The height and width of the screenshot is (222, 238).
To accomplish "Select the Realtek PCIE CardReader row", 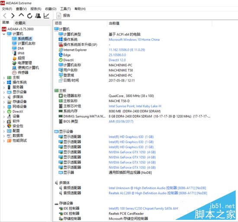I will pyautogui.click(x=101, y=214).
